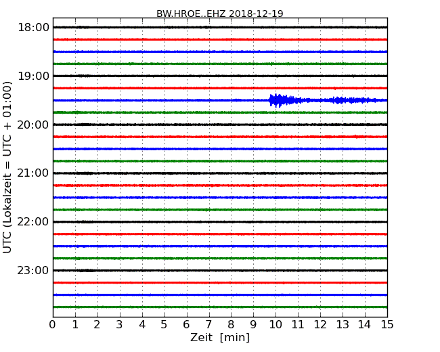
Task: Select x-axis tick label 4
Action: click(142, 325)
